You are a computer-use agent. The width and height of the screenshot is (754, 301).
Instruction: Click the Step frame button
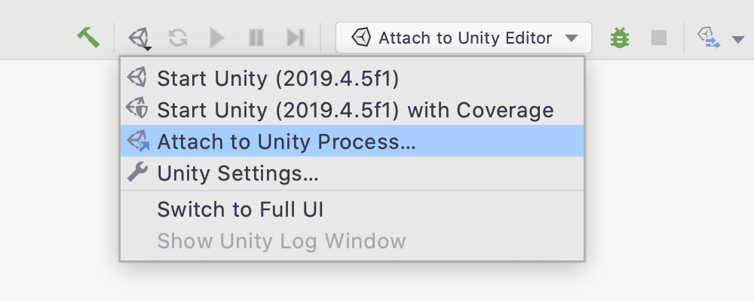coord(296,38)
